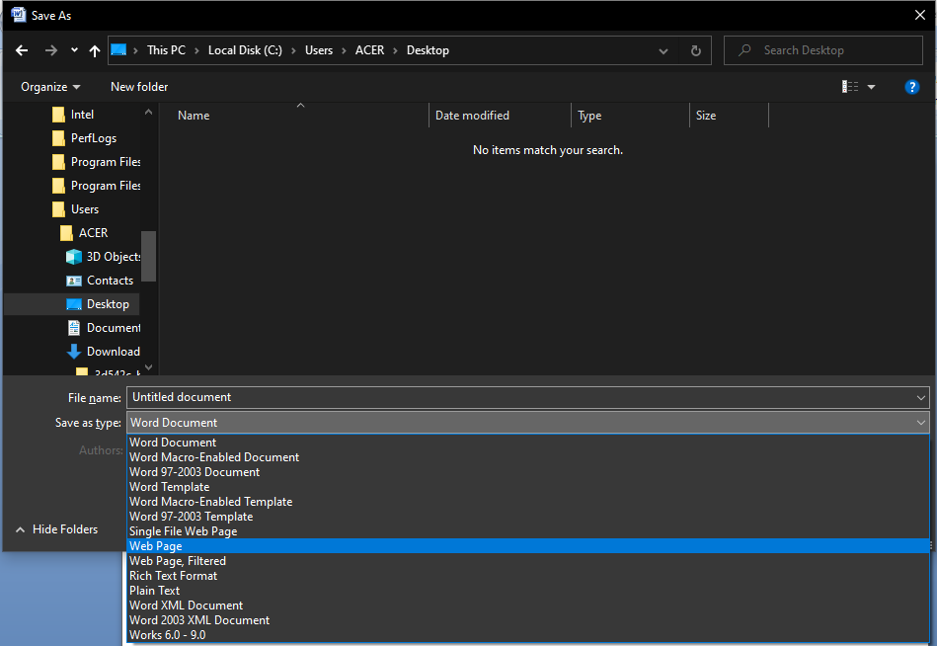Expand the Organize menu
This screenshot has height=646, width=937.
(50, 87)
